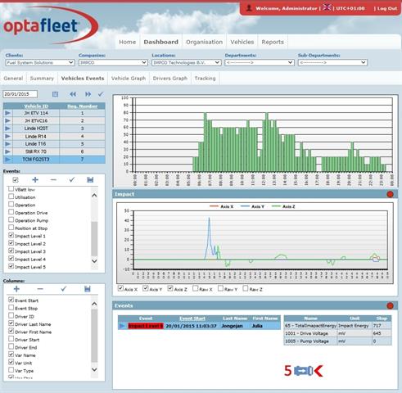Viewport: 402px width, 393px height.
Task: Click the Columns list scrollbar thumb
Action: (x=94, y=336)
